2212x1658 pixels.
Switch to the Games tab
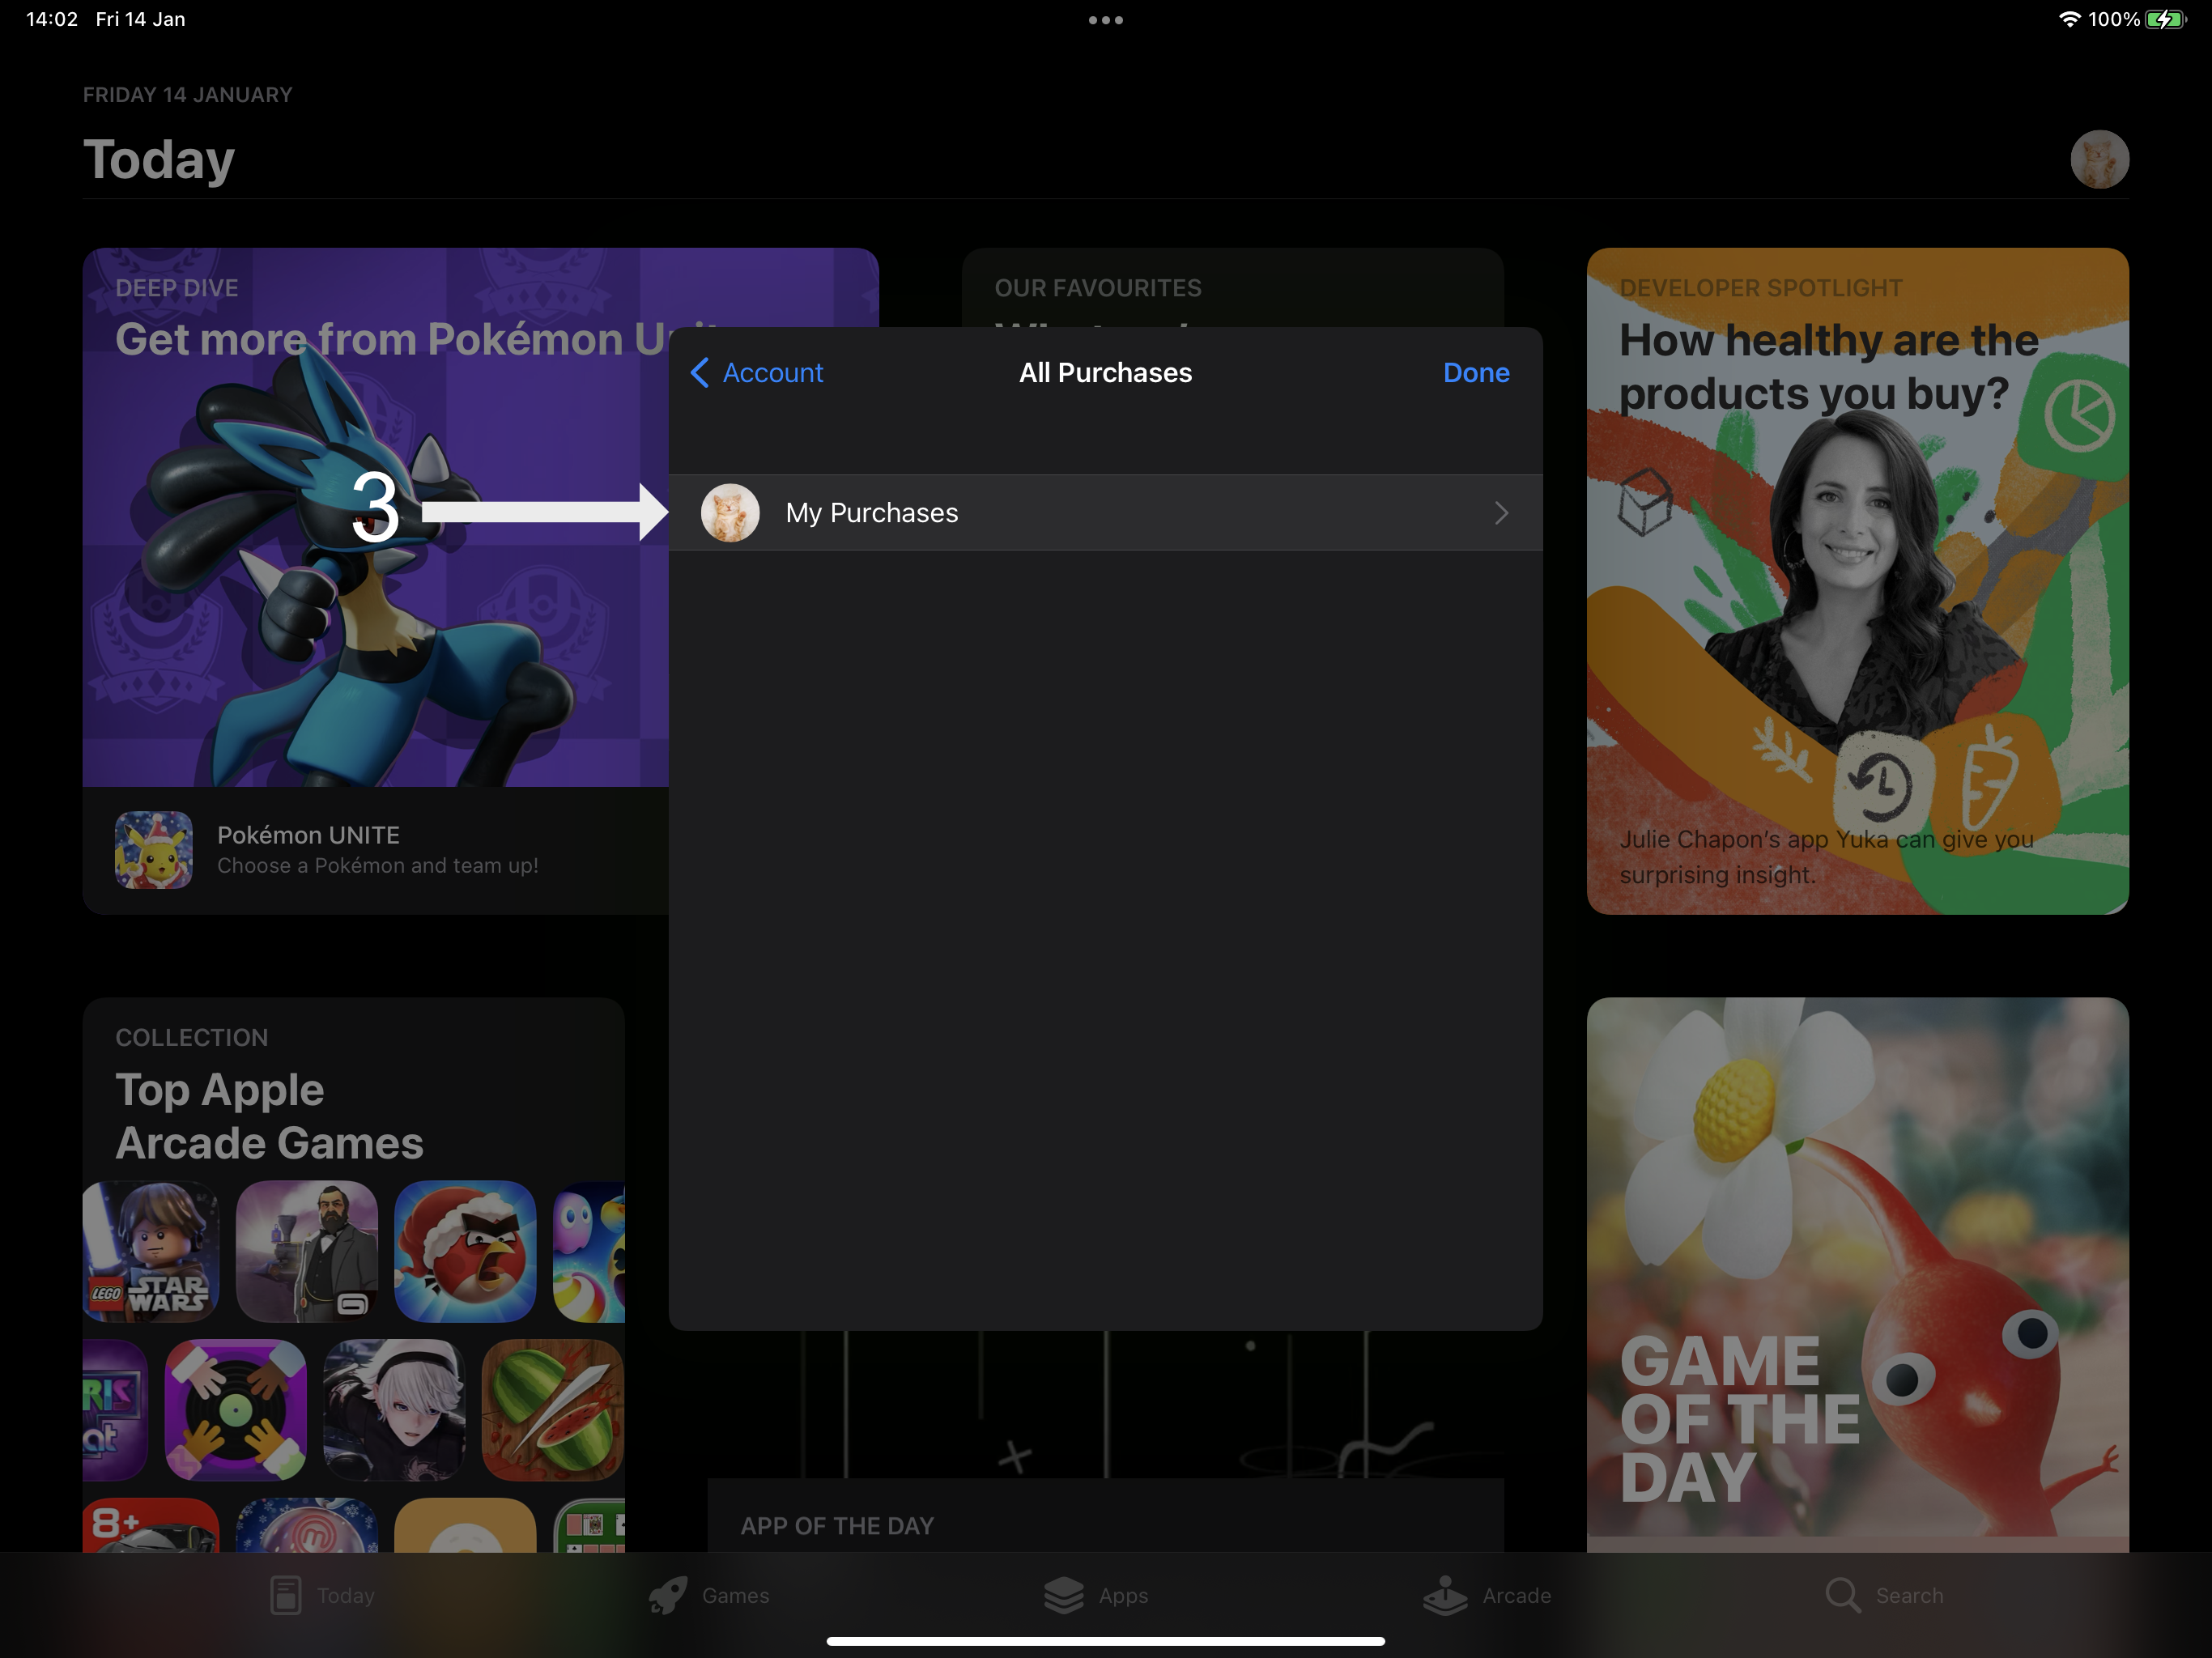[708, 1596]
